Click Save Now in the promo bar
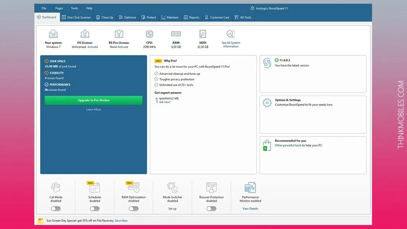 click(x=121, y=221)
